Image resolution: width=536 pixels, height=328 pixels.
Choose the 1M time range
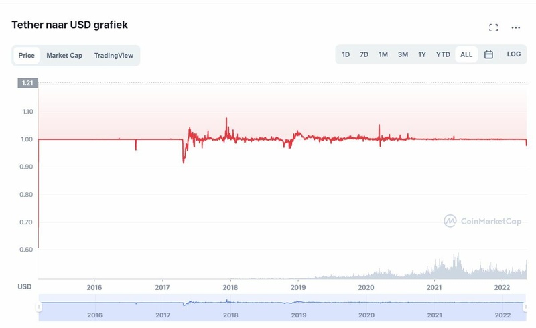click(x=383, y=54)
